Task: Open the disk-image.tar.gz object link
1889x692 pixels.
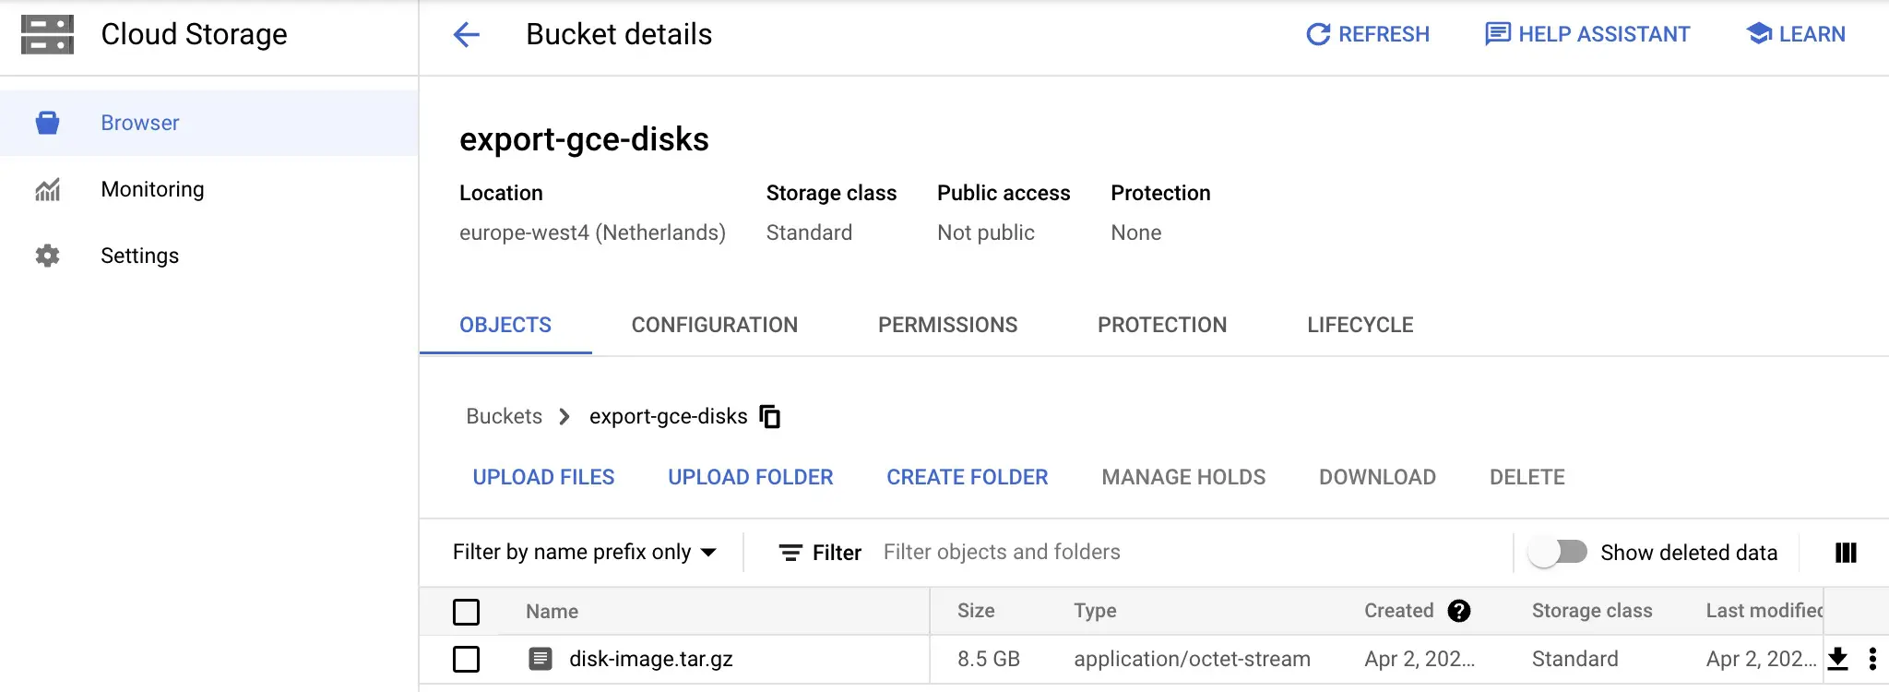Action: tap(651, 659)
